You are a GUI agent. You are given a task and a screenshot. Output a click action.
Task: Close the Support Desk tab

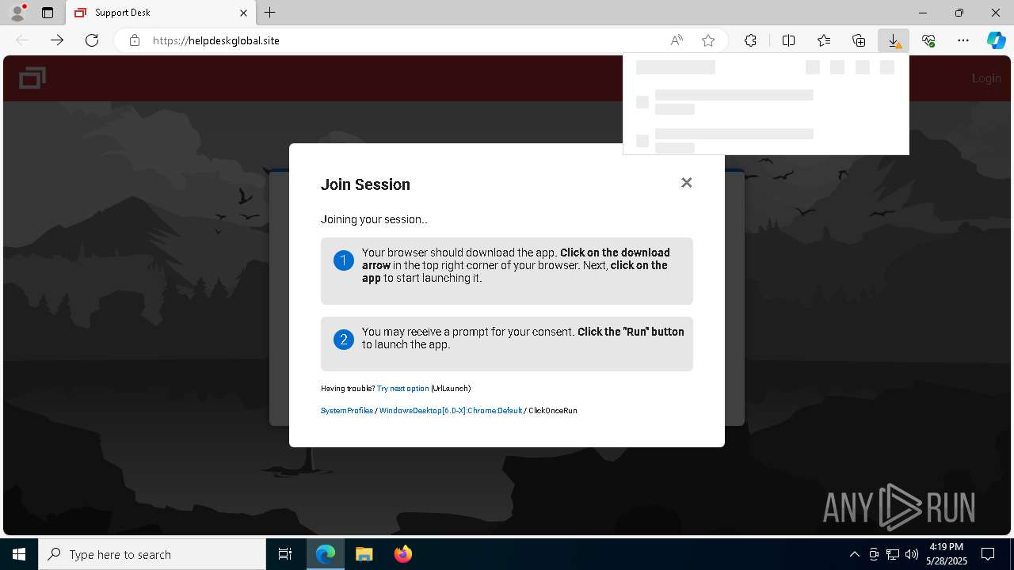[243, 13]
